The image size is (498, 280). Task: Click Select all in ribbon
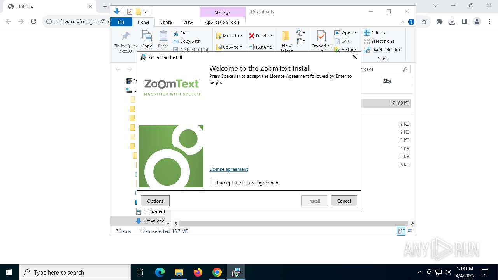[376, 33]
